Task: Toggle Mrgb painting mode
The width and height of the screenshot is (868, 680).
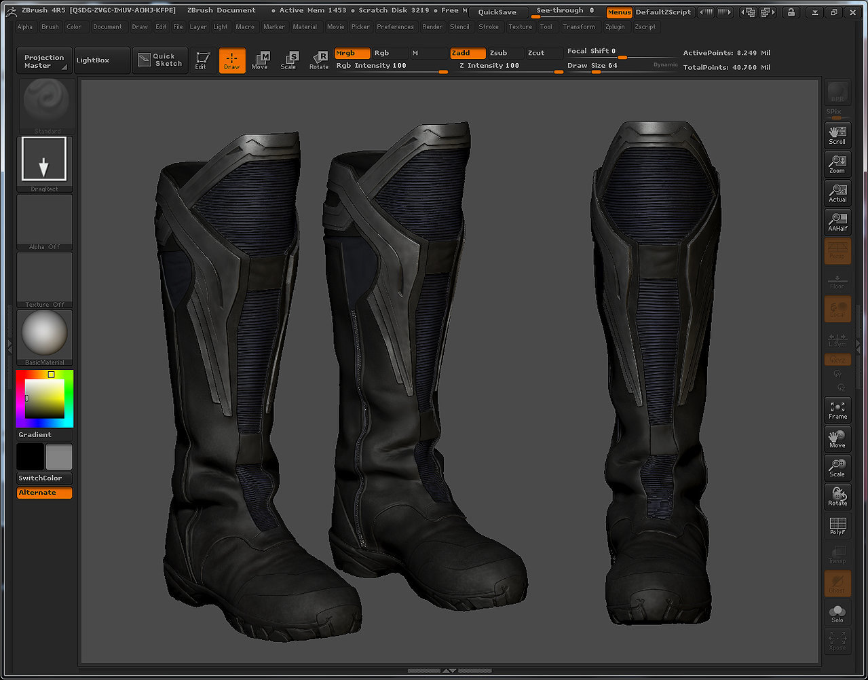Action: coord(352,53)
